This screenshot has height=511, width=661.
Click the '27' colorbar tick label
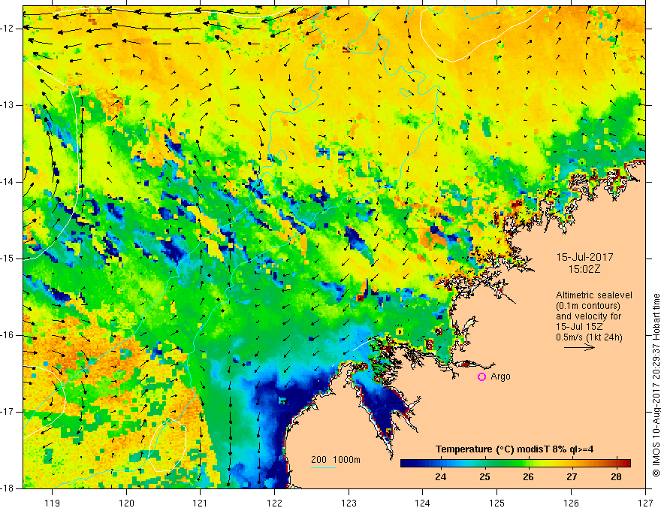coord(572,477)
